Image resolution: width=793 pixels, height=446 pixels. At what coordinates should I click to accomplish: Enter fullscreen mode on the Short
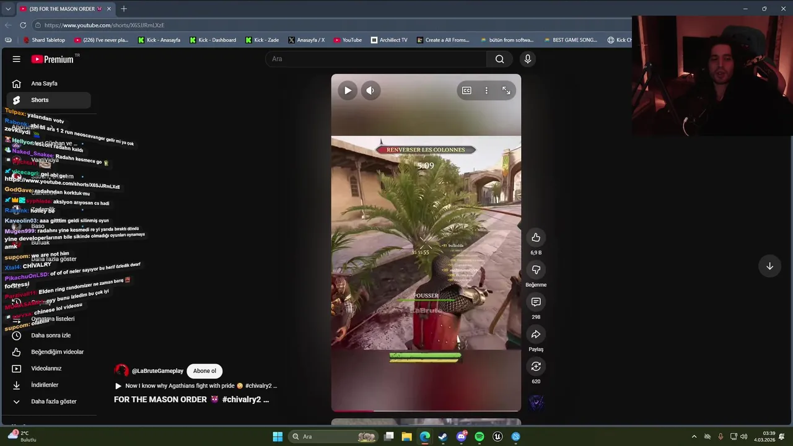tap(506, 90)
